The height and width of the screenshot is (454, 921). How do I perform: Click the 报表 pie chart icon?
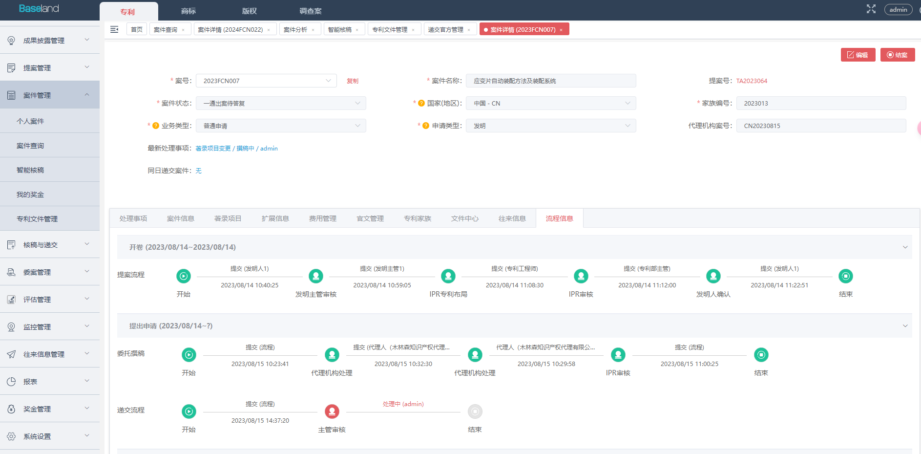click(11, 382)
